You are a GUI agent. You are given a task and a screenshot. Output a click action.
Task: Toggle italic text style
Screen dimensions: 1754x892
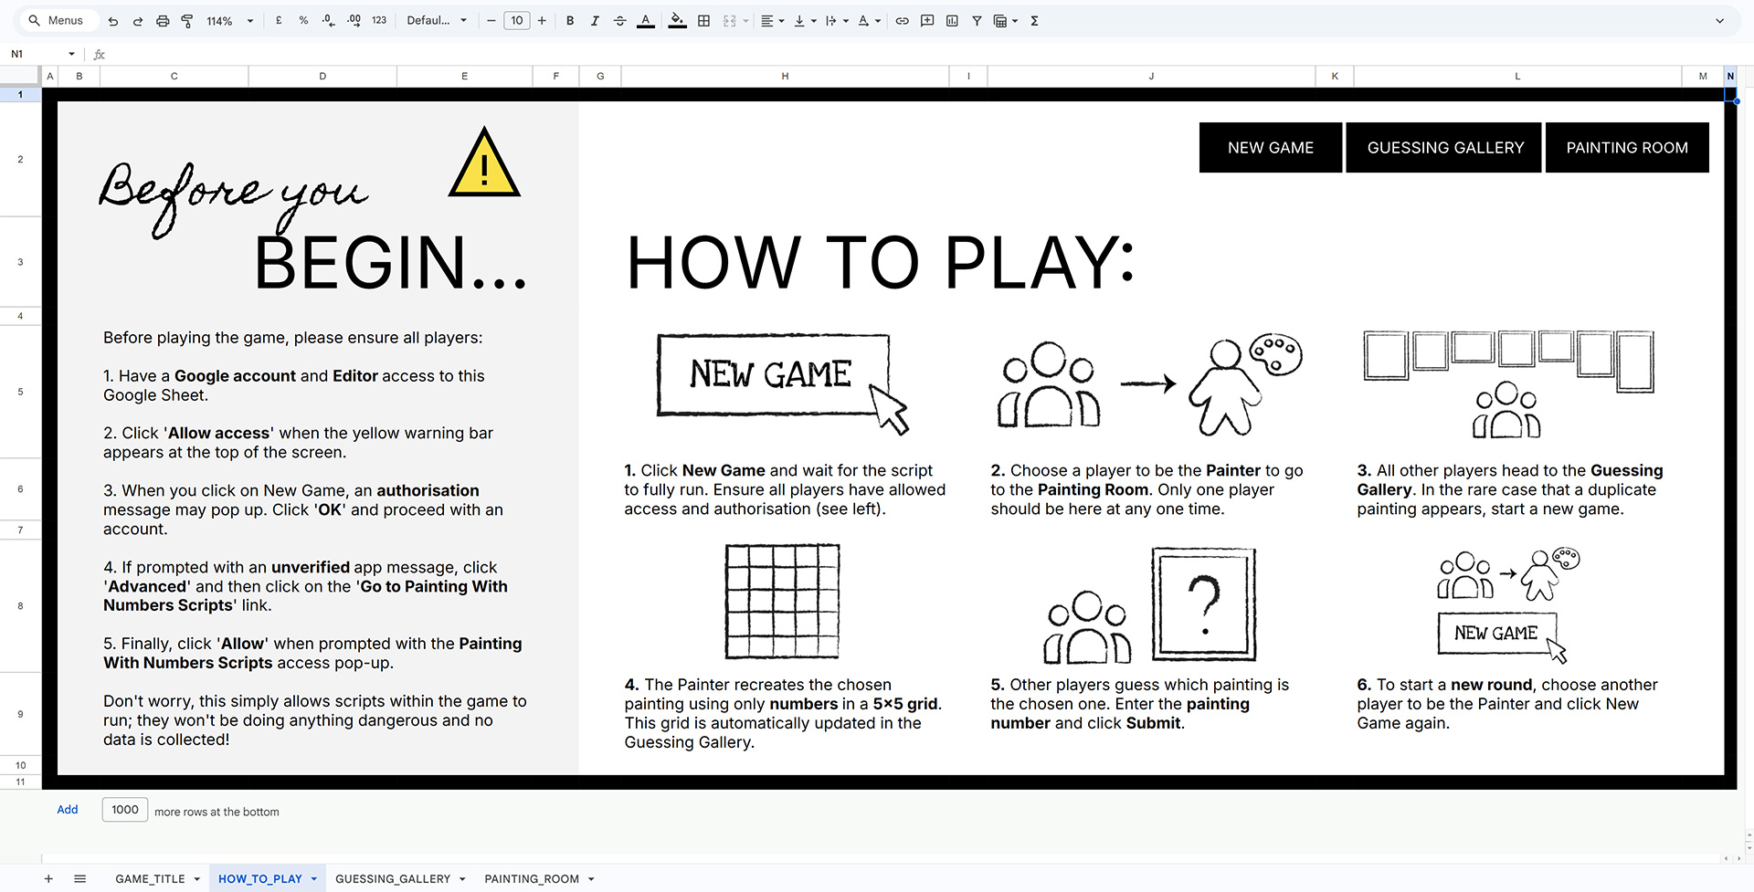595,21
